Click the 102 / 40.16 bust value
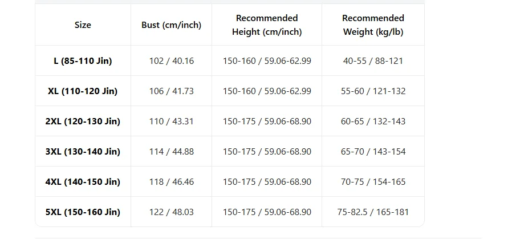The image size is (516, 243). [172, 61]
